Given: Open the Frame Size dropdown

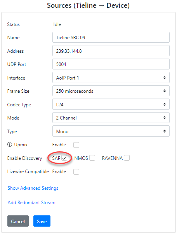Looking at the screenshot, I should pos(111,91).
